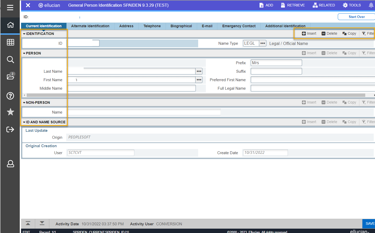Click the Create Date field 10/31/2022
Screen dimensions: 375x233
[x=265, y=153]
